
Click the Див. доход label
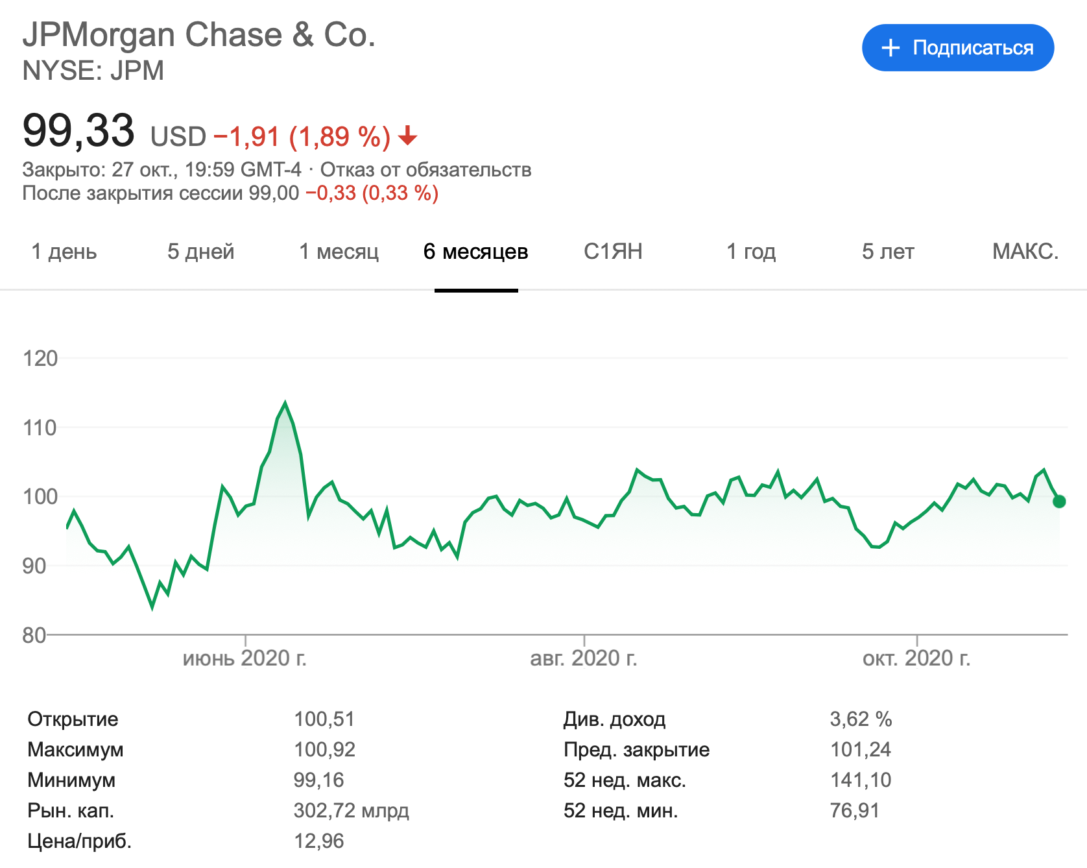click(615, 719)
